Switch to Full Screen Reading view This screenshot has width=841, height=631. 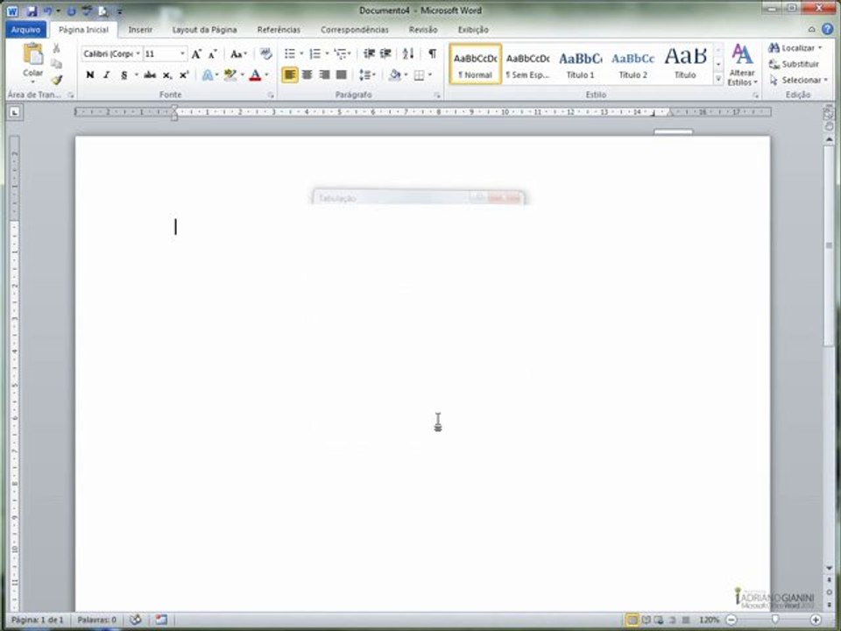point(646,620)
